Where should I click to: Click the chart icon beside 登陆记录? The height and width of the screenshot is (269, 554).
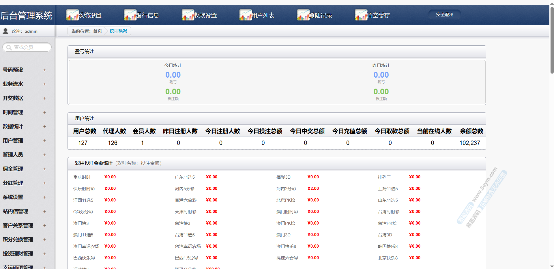(303, 15)
